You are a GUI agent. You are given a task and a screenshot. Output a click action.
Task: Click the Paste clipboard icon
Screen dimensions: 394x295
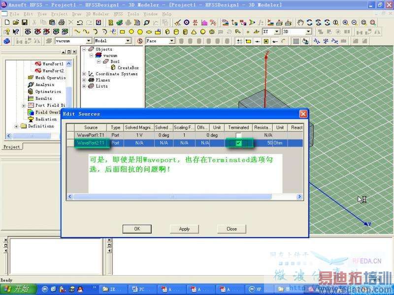coord(52,23)
